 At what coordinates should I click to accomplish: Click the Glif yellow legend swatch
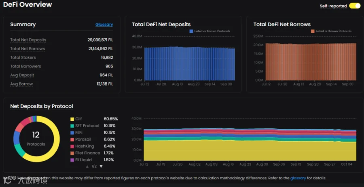[72, 119]
